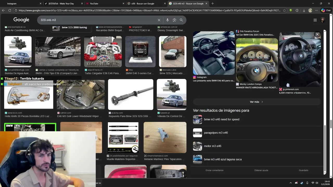333x187 pixels.
Task: Open the browser profile avatar in toolbar
Action: (310, 10)
